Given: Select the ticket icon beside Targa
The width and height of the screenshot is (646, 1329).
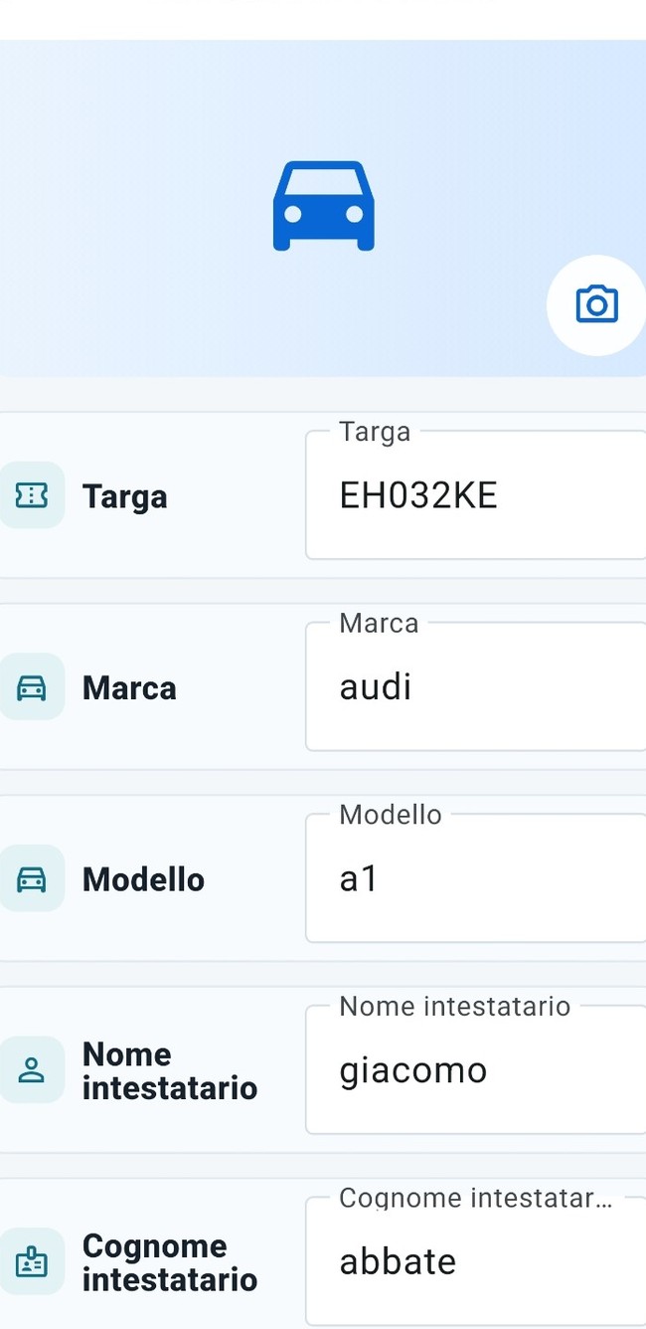Looking at the screenshot, I should pos(32,494).
